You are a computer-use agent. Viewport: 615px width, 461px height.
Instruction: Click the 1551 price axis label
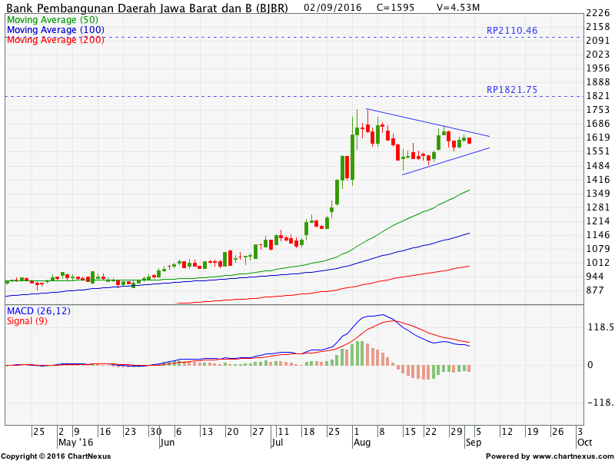click(x=598, y=151)
